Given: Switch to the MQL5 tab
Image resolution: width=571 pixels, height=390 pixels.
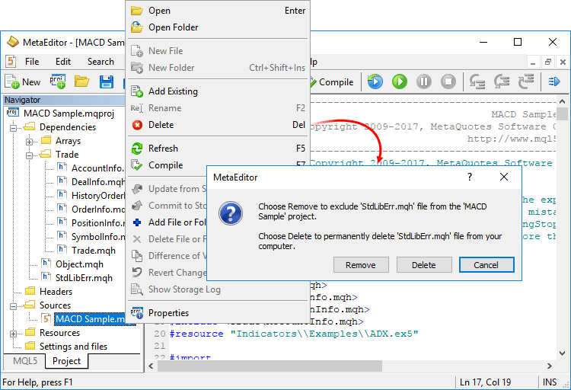Looking at the screenshot, I should coord(25,361).
